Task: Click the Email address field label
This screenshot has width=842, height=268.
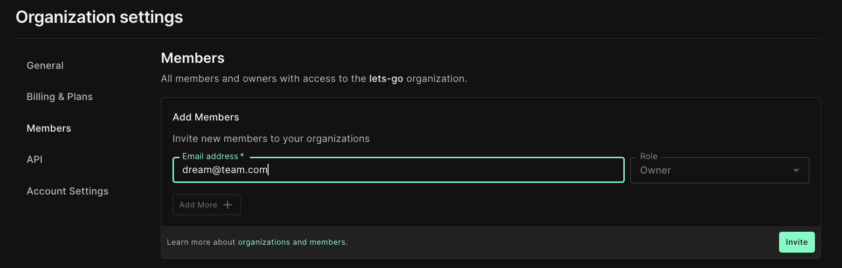Action: click(211, 156)
